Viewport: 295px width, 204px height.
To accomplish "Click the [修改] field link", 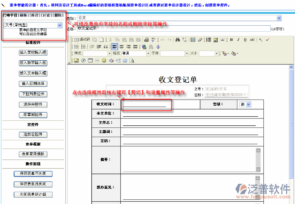I will (x=34, y=15).
